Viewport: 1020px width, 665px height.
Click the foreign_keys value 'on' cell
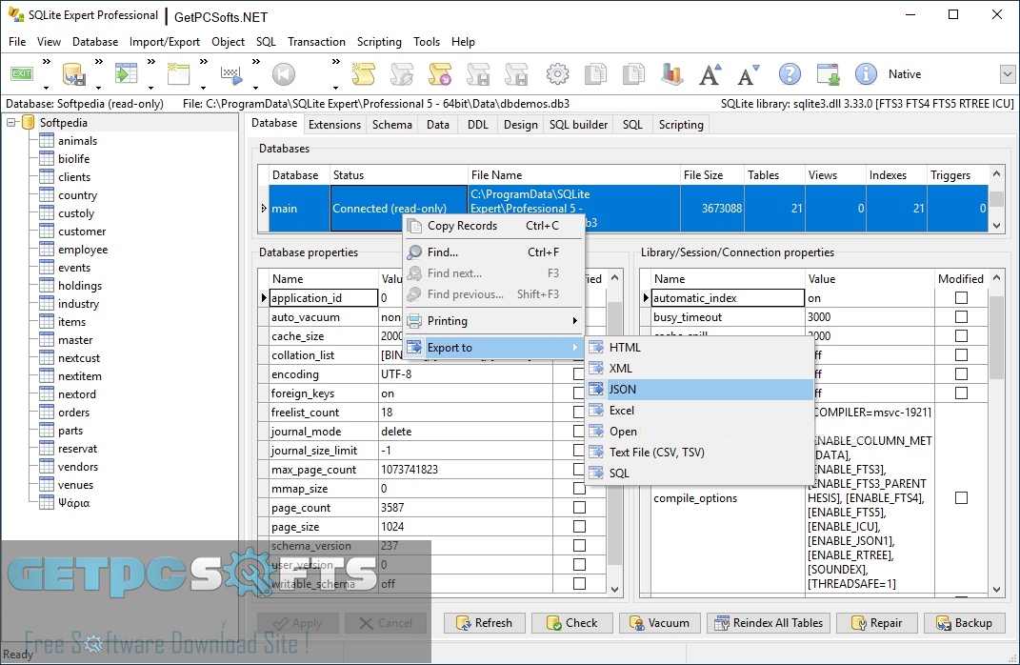[465, 393]
